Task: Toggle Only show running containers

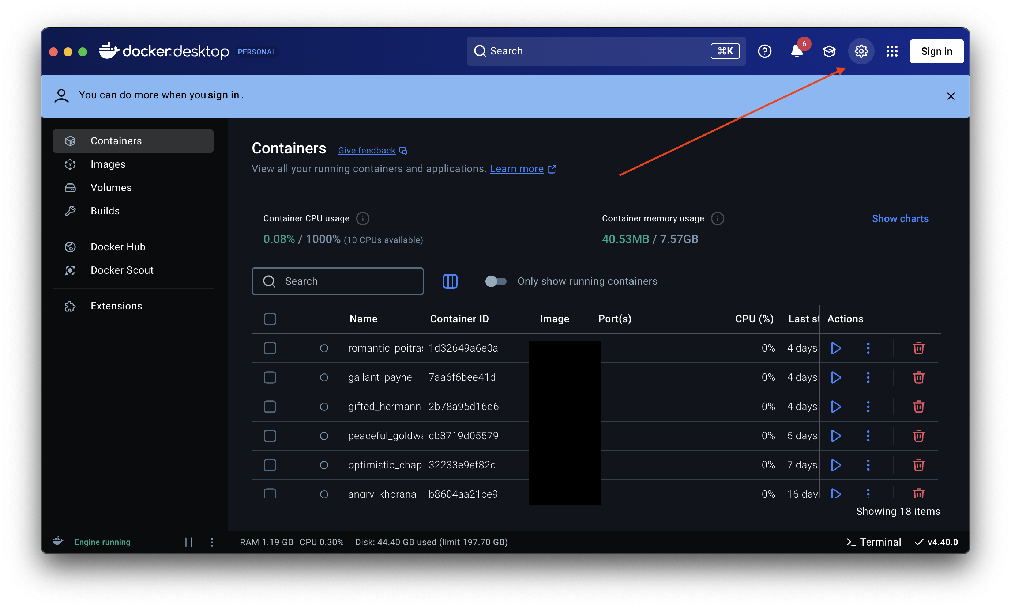Action: [496, 281]
